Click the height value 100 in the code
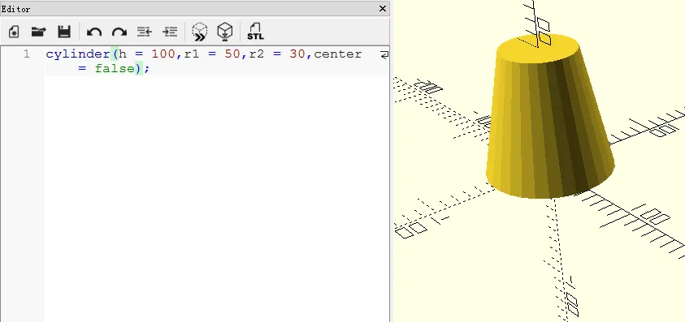685x322 pixels. pyautogui.click(x=163, y=54)
